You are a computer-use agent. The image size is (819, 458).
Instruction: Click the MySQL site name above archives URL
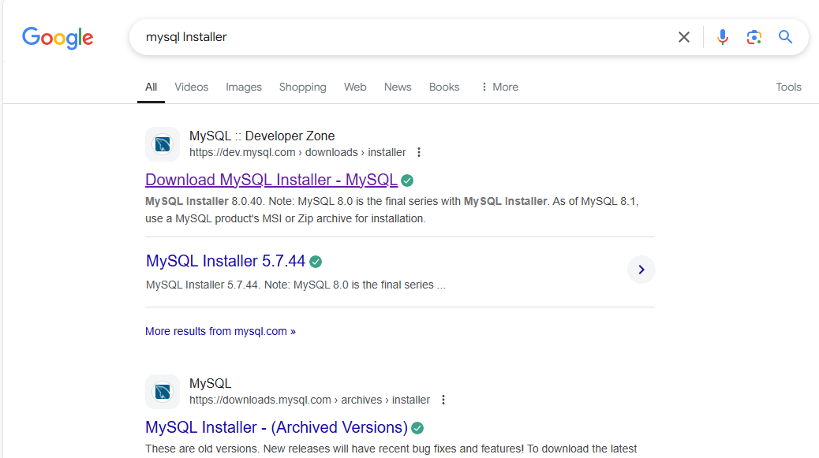click(210, 383)
